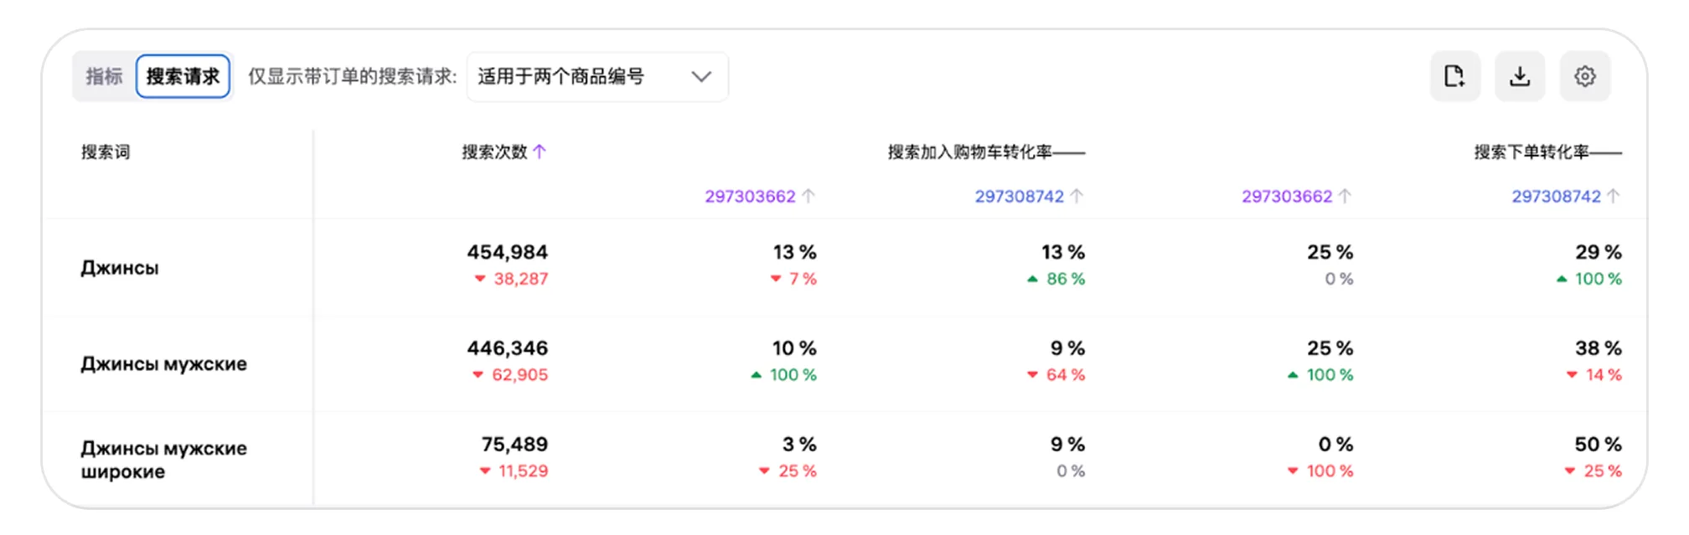Open table settings gear icon

tap(1584, 76)
